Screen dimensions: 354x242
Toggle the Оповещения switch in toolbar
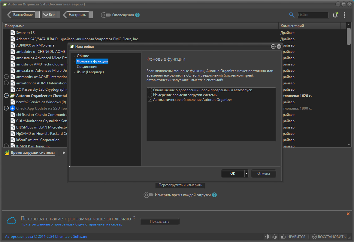106,15
